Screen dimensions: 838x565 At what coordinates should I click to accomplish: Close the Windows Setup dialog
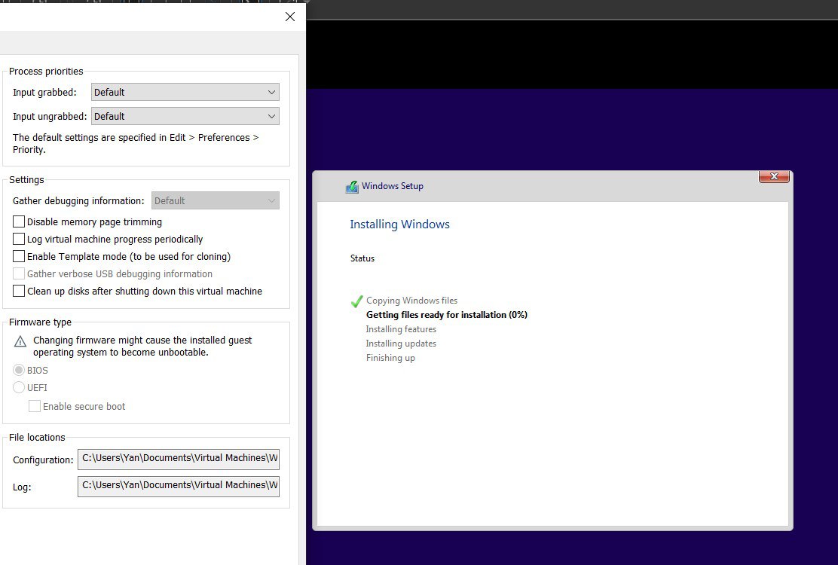tap(774, 176)
